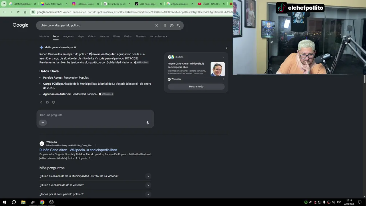Switch to the Videos results tab

tap(92, 36)
